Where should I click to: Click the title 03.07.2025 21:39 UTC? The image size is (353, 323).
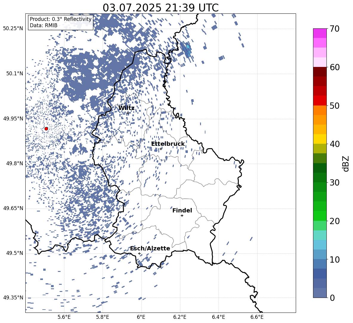(x=160, y=8)
